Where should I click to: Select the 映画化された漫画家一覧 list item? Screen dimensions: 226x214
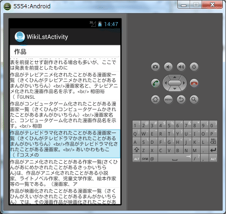(x=65, y=196)
